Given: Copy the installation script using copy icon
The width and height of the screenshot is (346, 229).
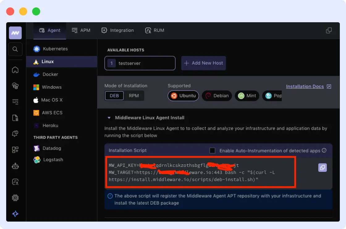Looking at the screenshot, I should [x=322, y=168].
